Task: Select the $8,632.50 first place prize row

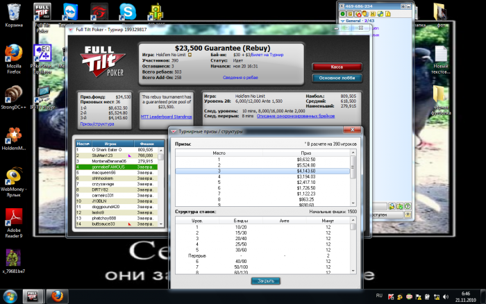Action: coord(262,160)
